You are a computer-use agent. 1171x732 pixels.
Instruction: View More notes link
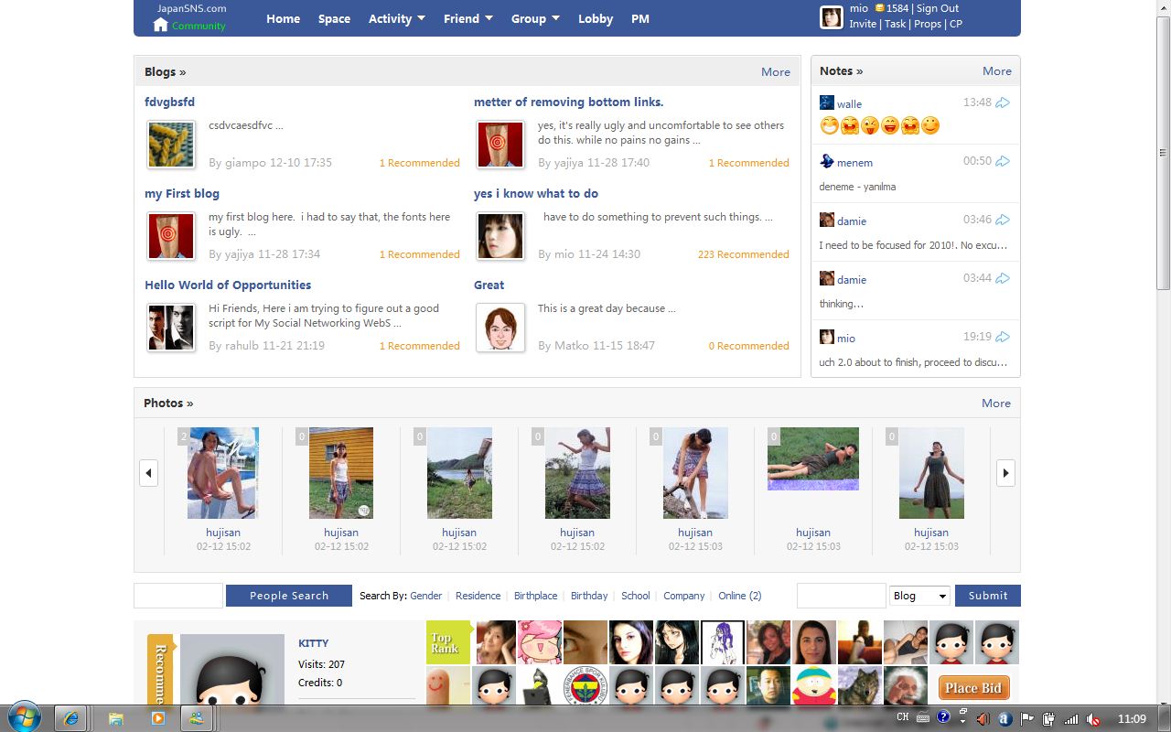pos(997,70)
